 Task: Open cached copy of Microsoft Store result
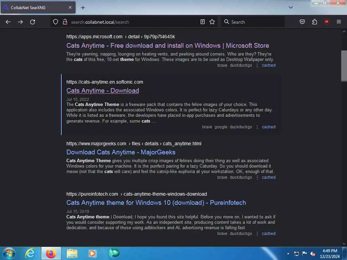[269, 65]
